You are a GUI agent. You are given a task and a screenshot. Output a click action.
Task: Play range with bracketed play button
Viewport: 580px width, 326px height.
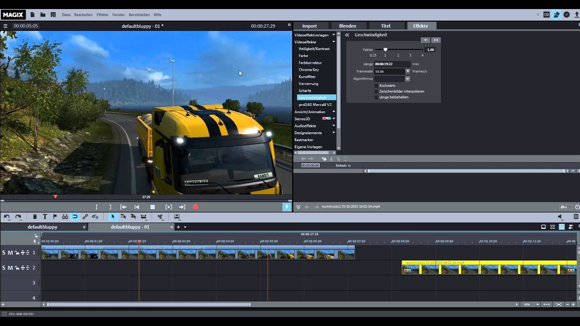[169, 207]
